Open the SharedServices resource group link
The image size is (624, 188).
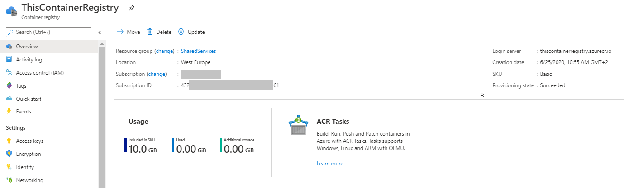199,51
